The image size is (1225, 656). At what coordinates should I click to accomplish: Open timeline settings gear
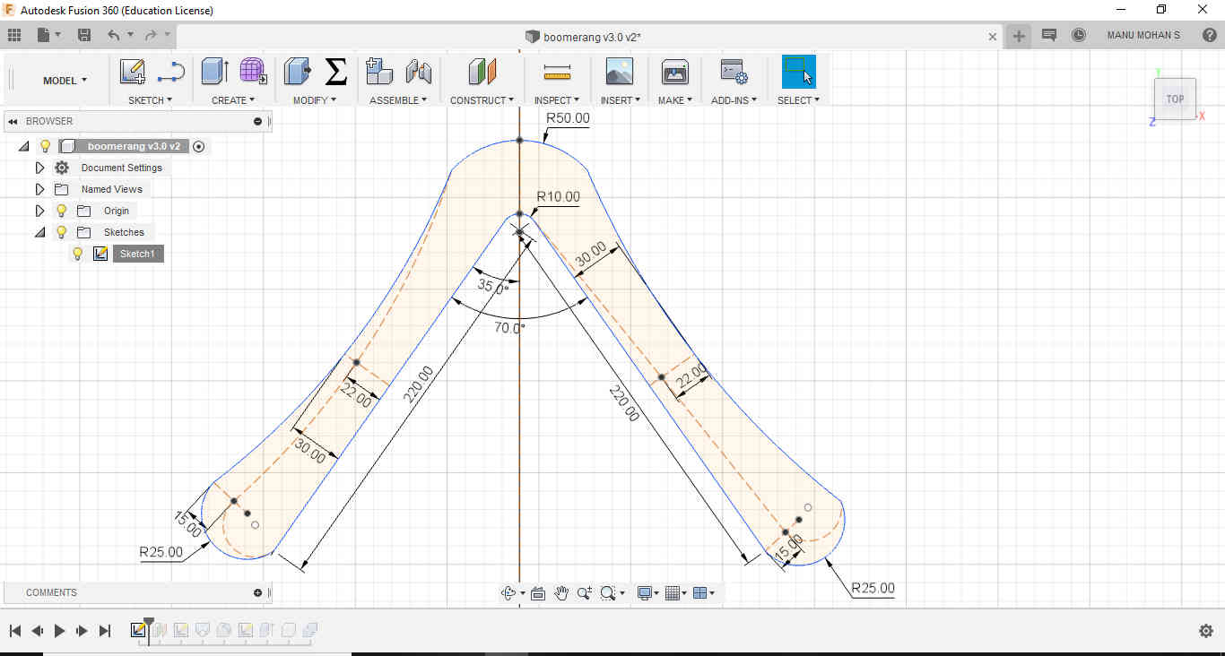coord(1206,631)
